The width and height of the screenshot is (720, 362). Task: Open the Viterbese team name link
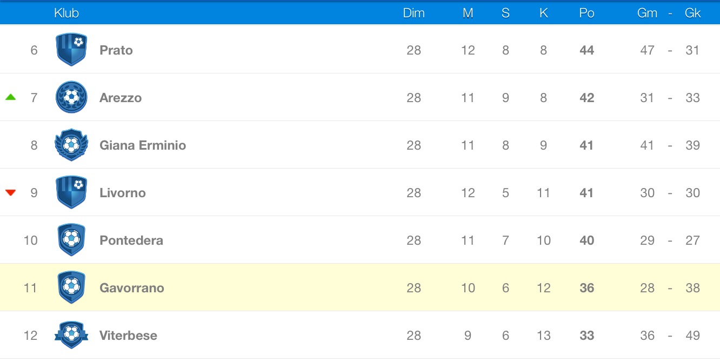click(x=128, y=336)
